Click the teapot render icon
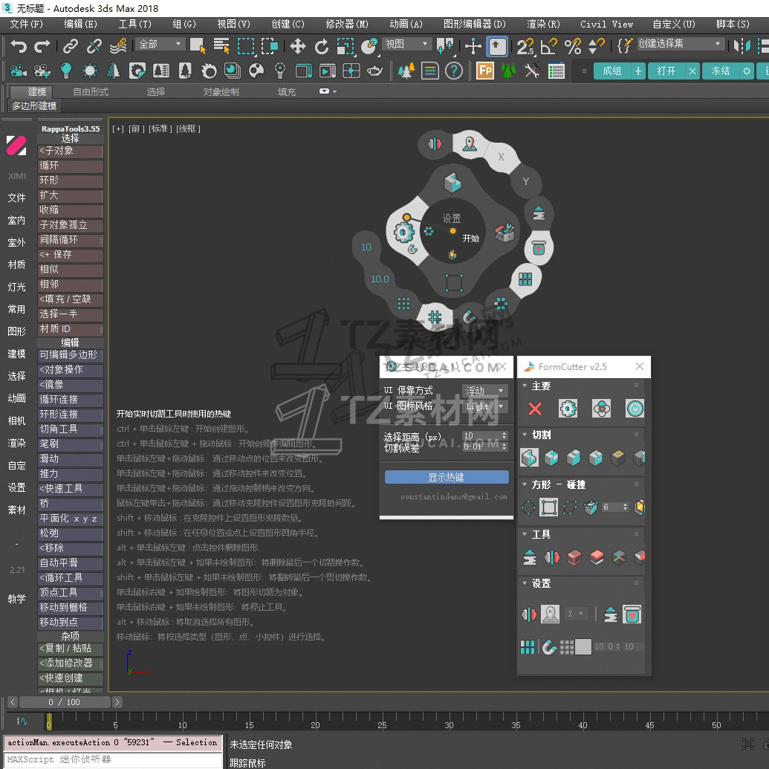 pos(374,71)
